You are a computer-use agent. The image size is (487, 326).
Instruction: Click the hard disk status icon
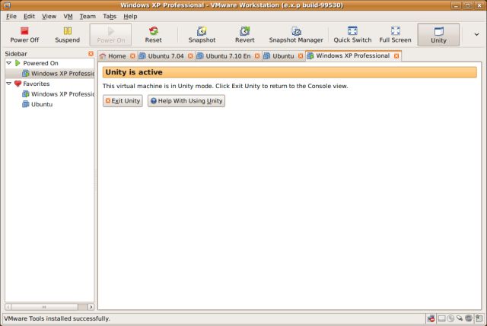coord(441,318)
